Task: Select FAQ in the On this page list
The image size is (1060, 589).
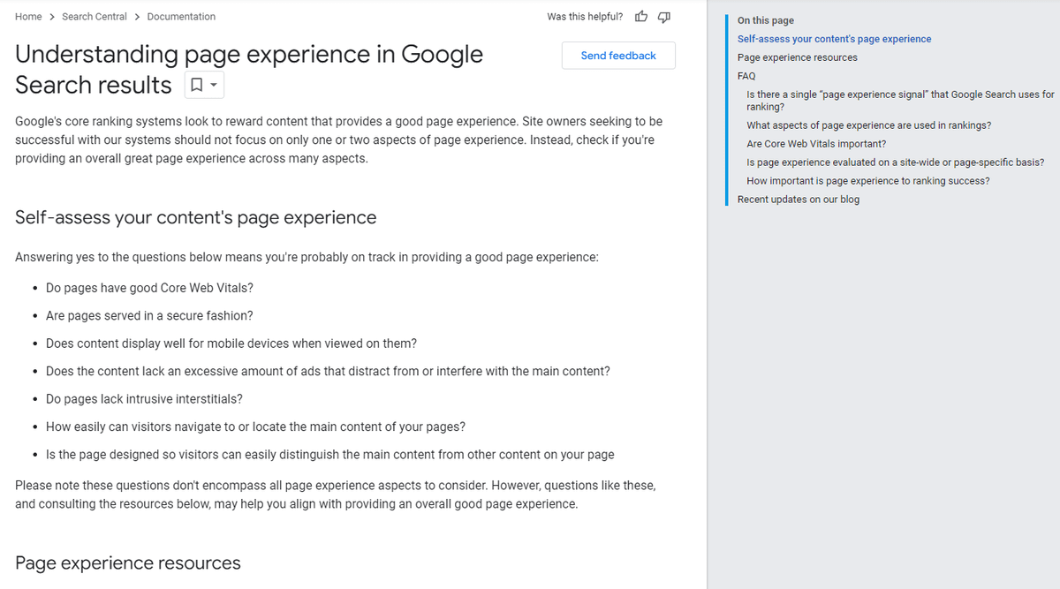Action: (x=746, y=76)
